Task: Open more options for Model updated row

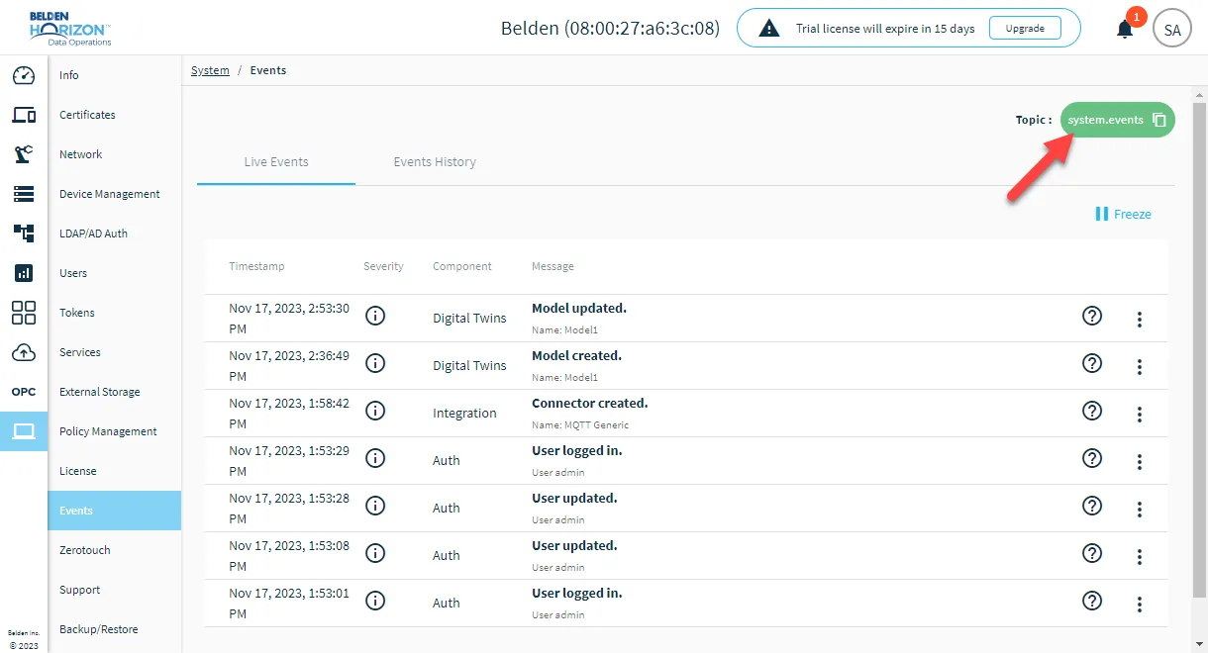Action: (x=1140, y=320)
